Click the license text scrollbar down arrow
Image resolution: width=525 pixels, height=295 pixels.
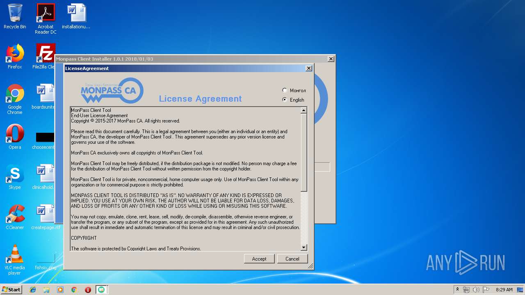304,247
